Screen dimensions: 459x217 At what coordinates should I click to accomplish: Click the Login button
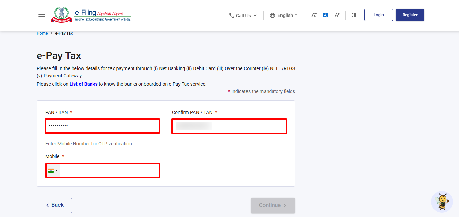click(x=379, y=15)
